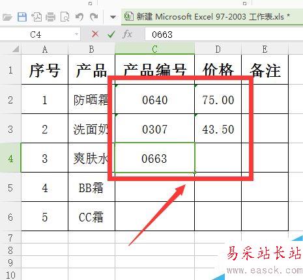Select the empty price cell for 爽肤水 row

click(x=218, y=158)
